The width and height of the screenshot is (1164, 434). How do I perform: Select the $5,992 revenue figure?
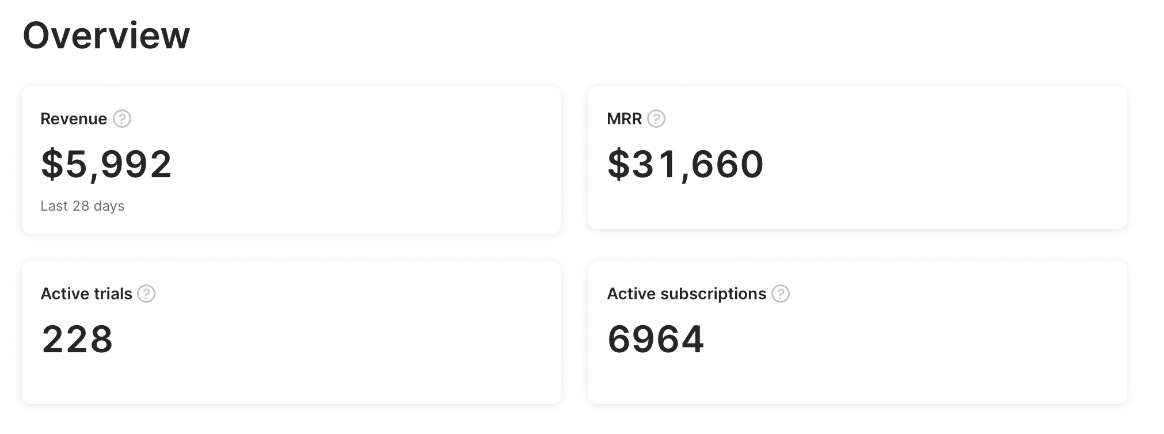click(106, 165)
